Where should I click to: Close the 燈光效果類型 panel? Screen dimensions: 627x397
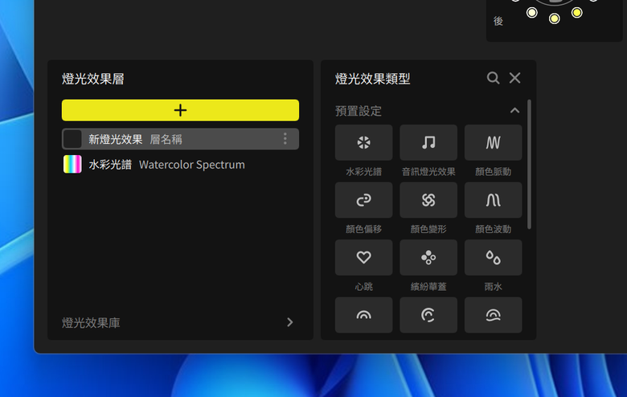click(x=514, y=78)
